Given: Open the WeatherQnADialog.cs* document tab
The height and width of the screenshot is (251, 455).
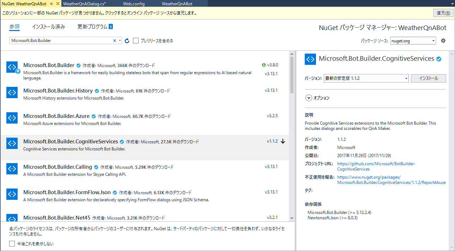Looking at the screenshot, I should click(x=84, y=4).
